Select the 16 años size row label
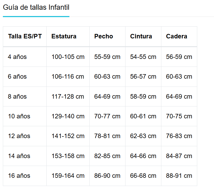 click(x=19, y=176)
